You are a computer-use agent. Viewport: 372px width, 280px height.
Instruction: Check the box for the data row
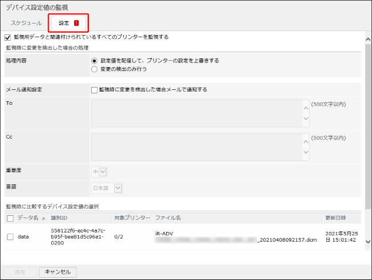pos(10,236)
